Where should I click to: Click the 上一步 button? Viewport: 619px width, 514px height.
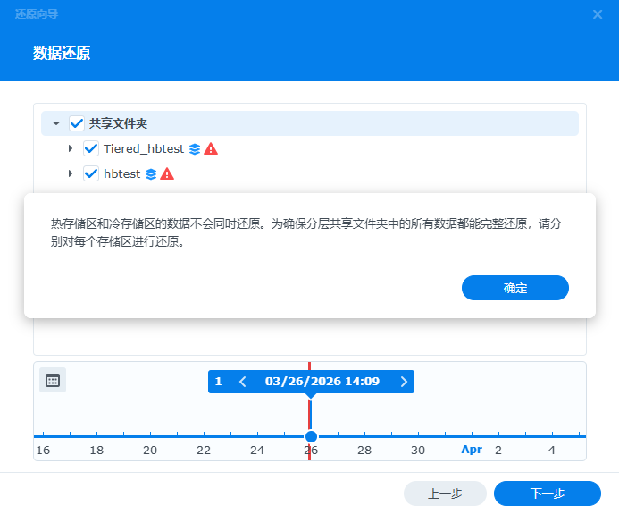[445, 493]
